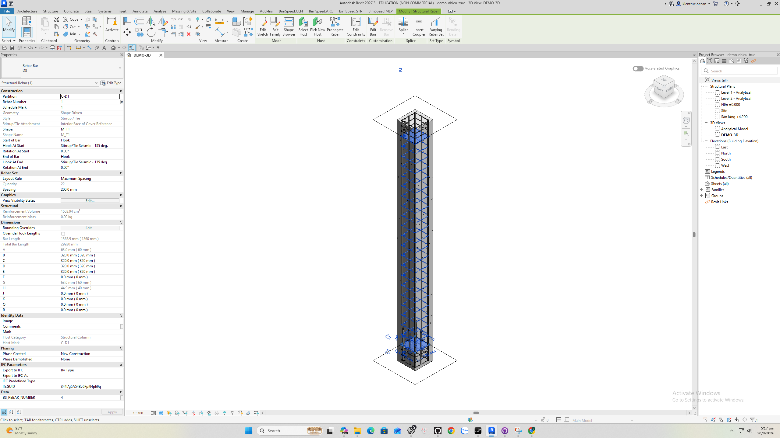Image resolution: width=780 pixels, height=438 pixels.
Task: Click Edit button for View Visibility States
Action: [x=90, y=201]
